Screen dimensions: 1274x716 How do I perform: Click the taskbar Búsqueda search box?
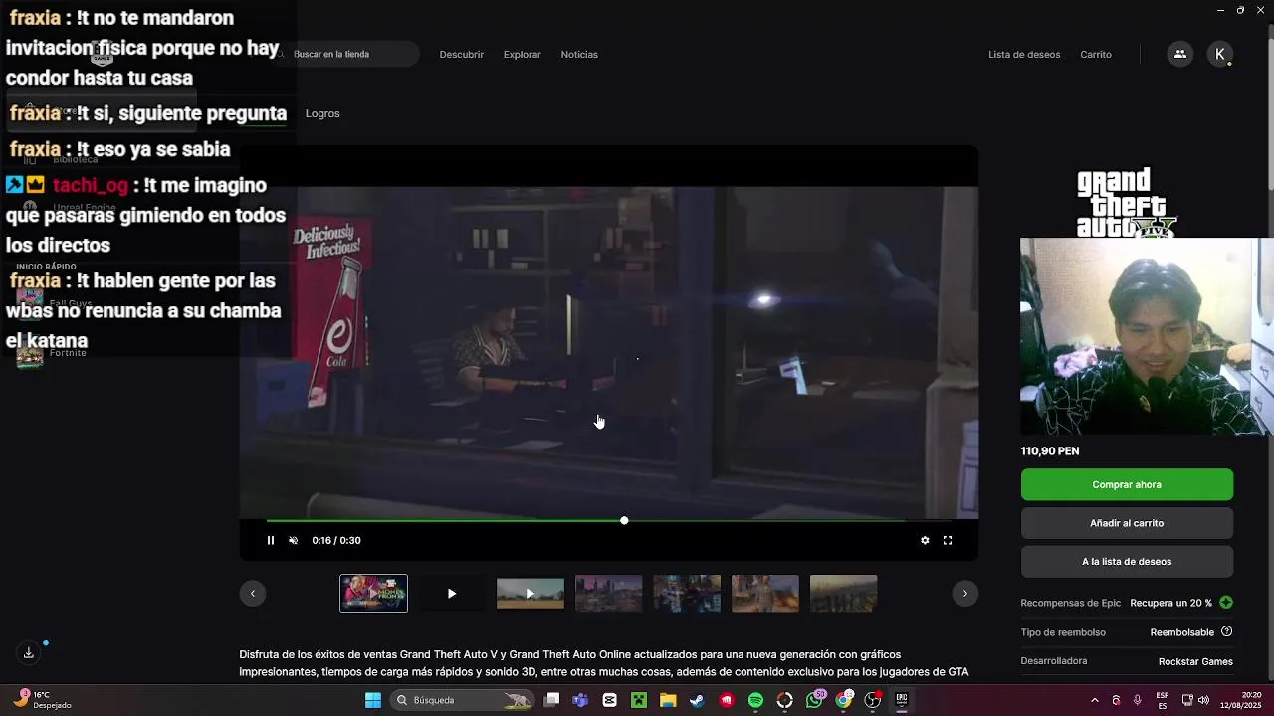pos(463,700)
